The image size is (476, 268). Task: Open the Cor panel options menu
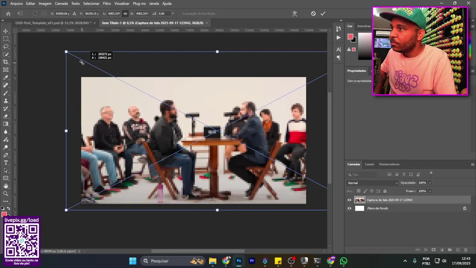coord(473,26)
